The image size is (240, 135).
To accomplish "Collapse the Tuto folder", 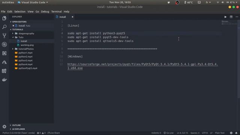I will click(21, 37).
